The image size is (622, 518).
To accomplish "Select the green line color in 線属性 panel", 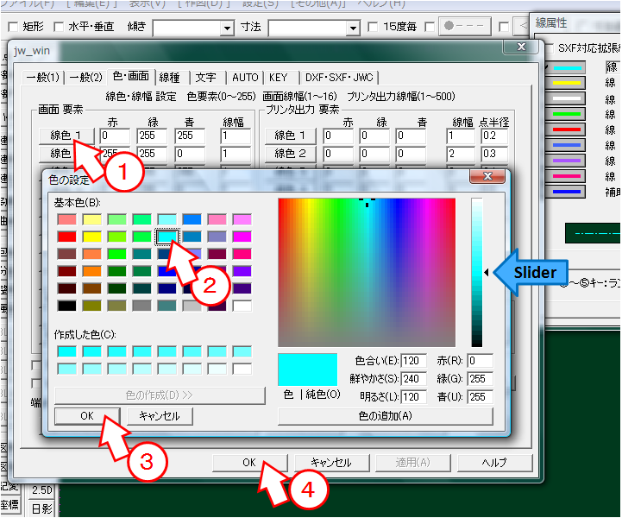I will coord(567,113).
